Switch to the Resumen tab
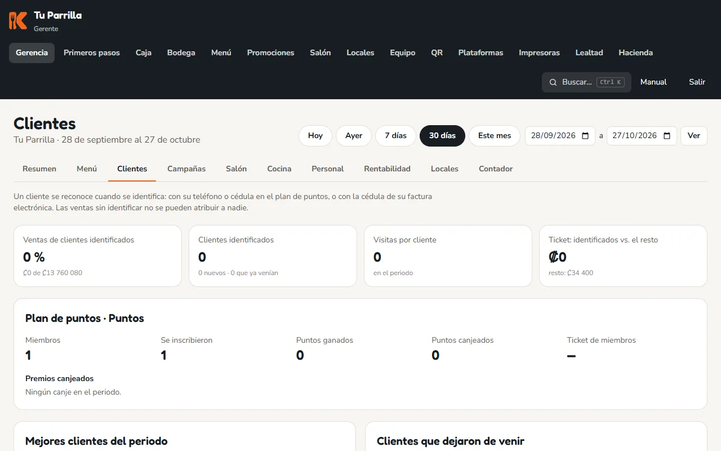 click(x=39, y=169)
